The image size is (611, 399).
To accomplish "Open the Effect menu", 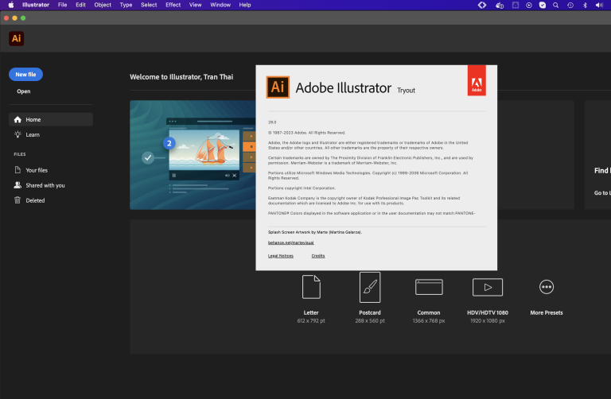I will click(173, 5).
